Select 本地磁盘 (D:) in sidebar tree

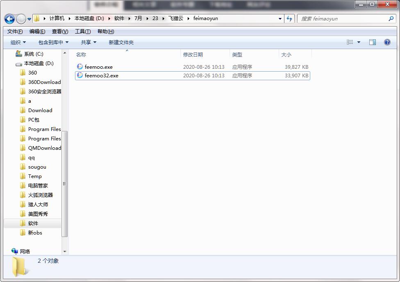pyautogui.click(x=39, y=63)
